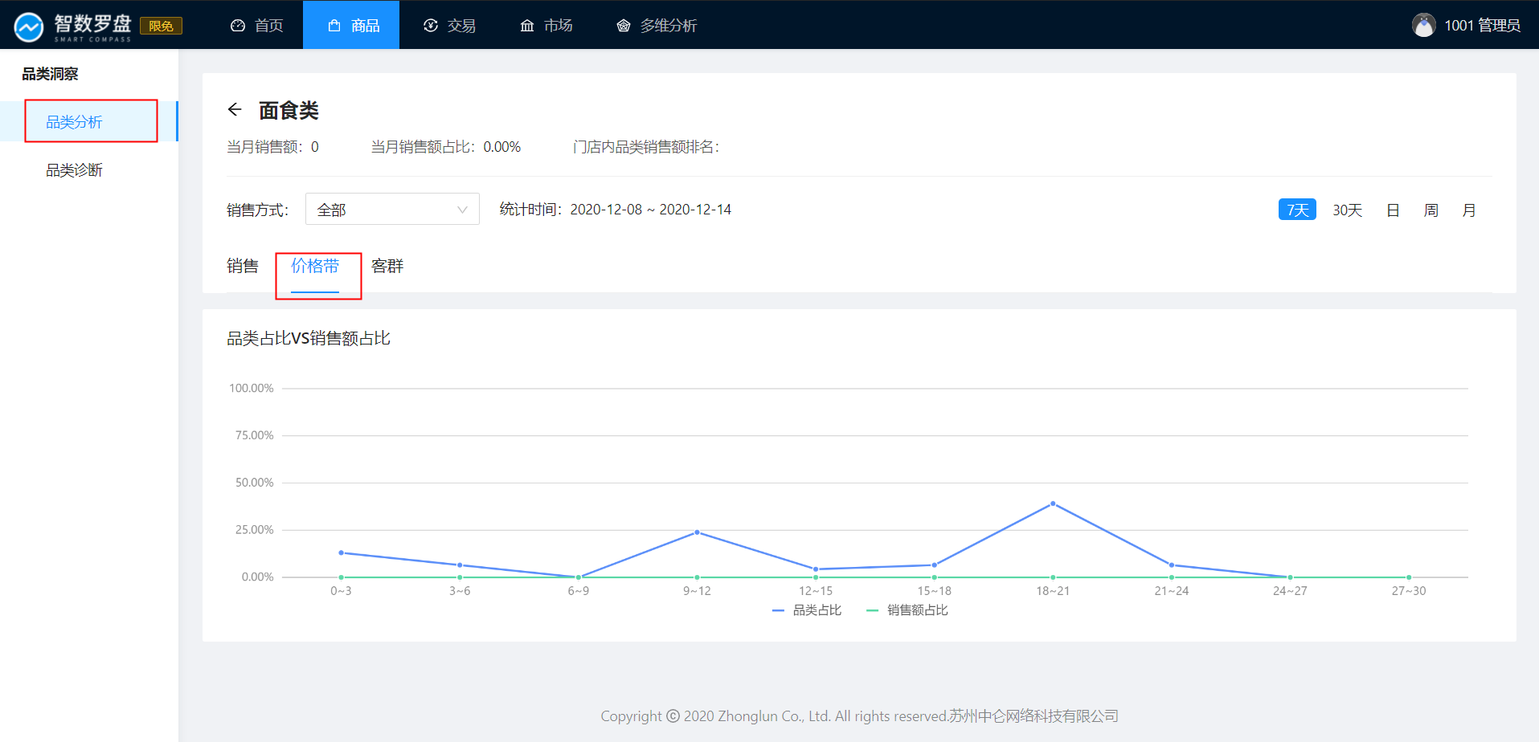Go to the 市场 market navigation item
The width and height of the screenshot is (1539, 742).
click(546, 26)
